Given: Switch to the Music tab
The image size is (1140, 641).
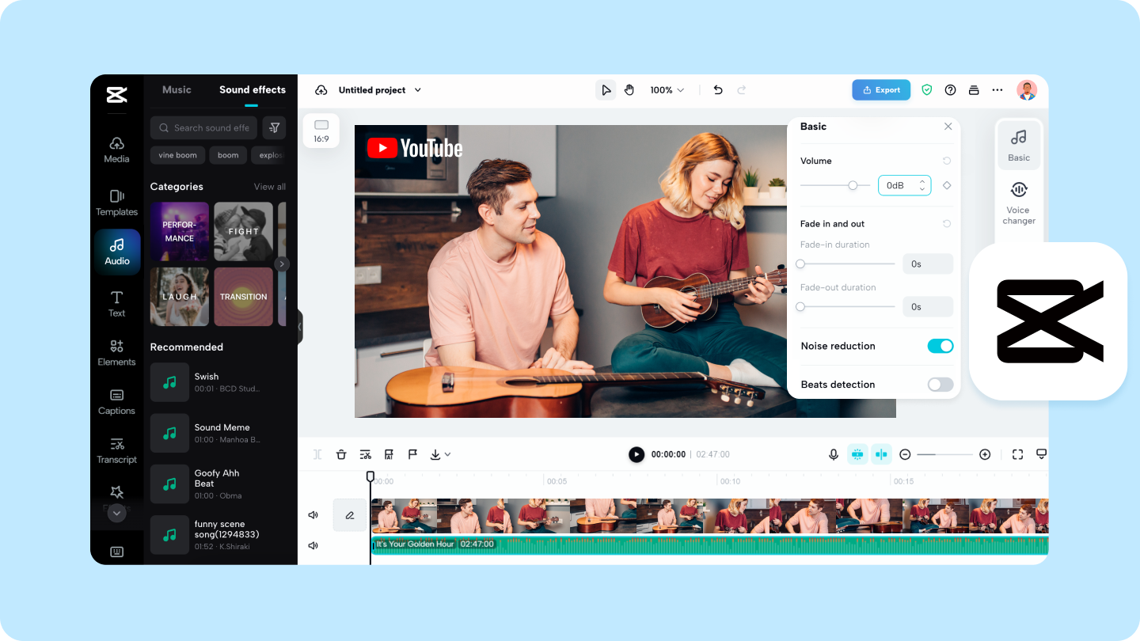Looking at the screenshot, I should (177, 89).
